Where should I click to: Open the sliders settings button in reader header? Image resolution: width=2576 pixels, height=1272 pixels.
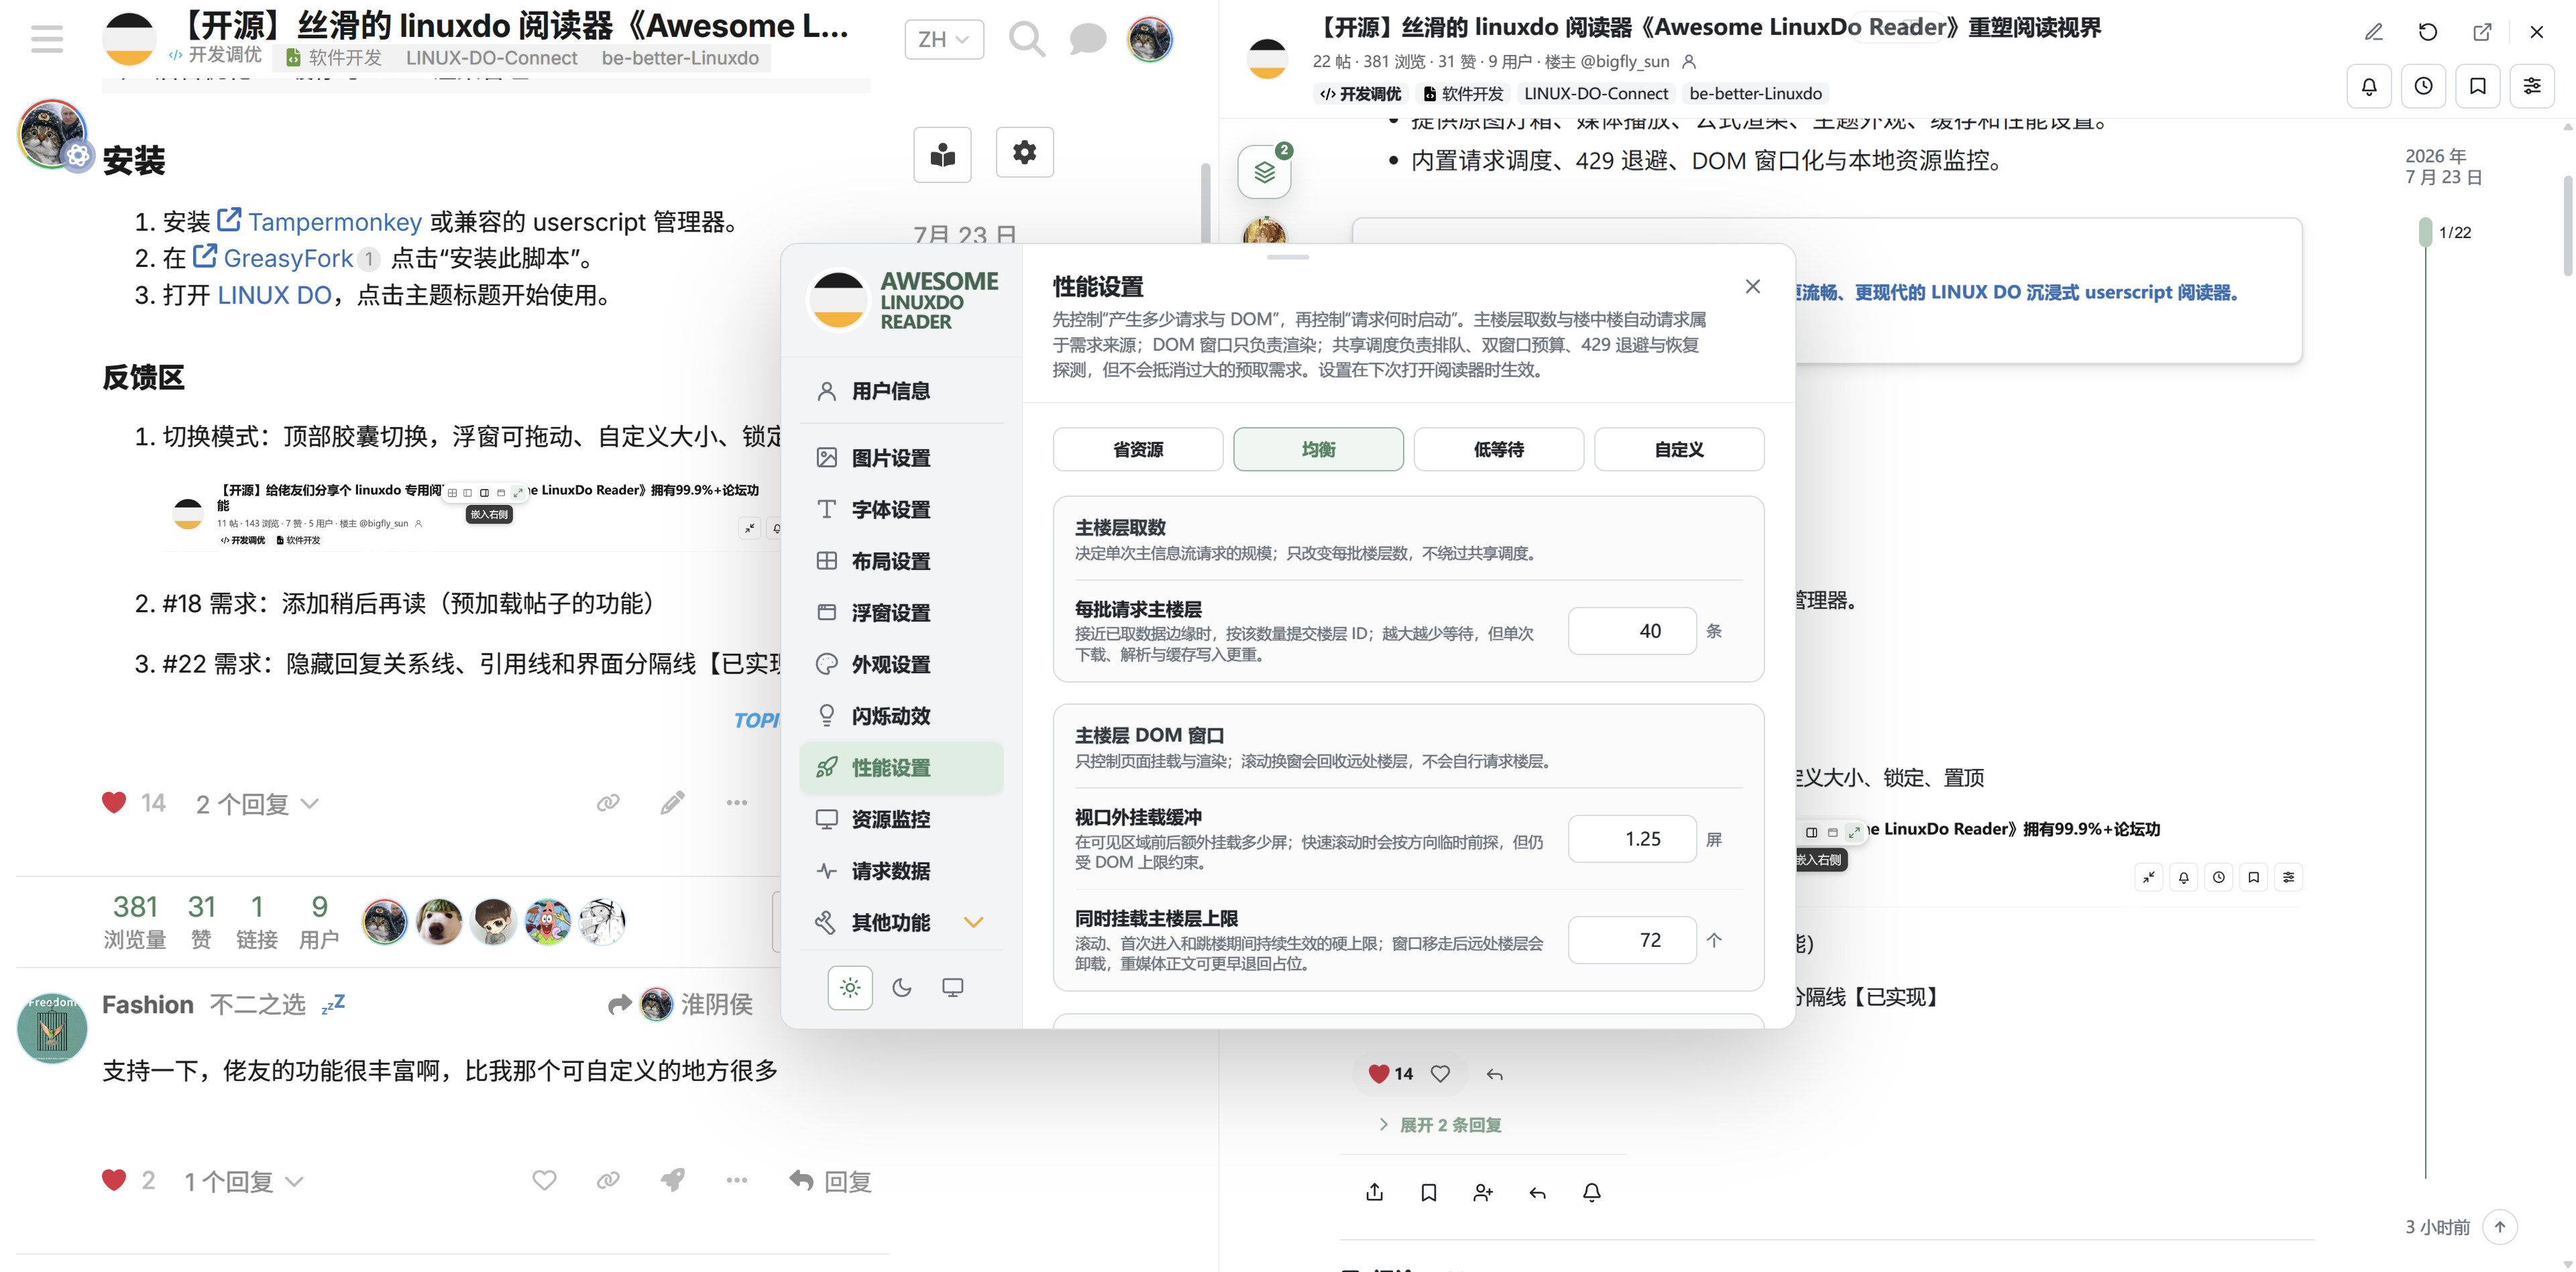tap(2532, 86)
